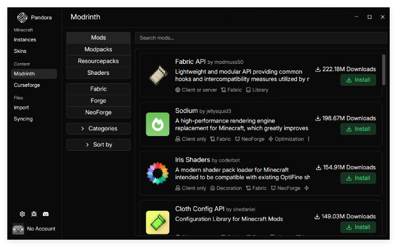
Task: Click the Modrinth page heading
Action: (85, 17)
